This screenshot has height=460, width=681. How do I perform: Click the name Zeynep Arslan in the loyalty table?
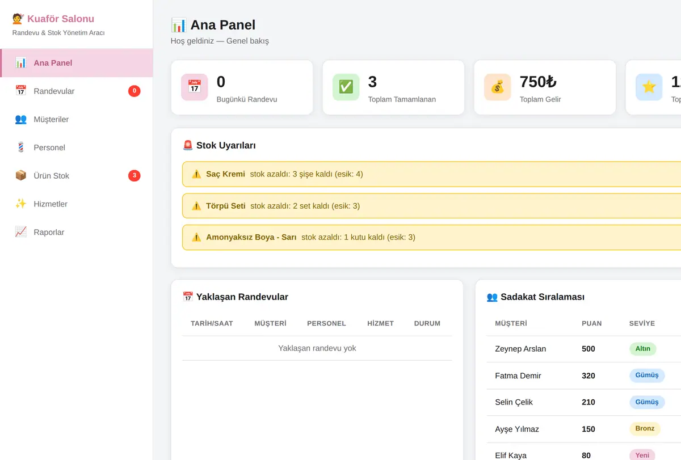tap(520, 349)
